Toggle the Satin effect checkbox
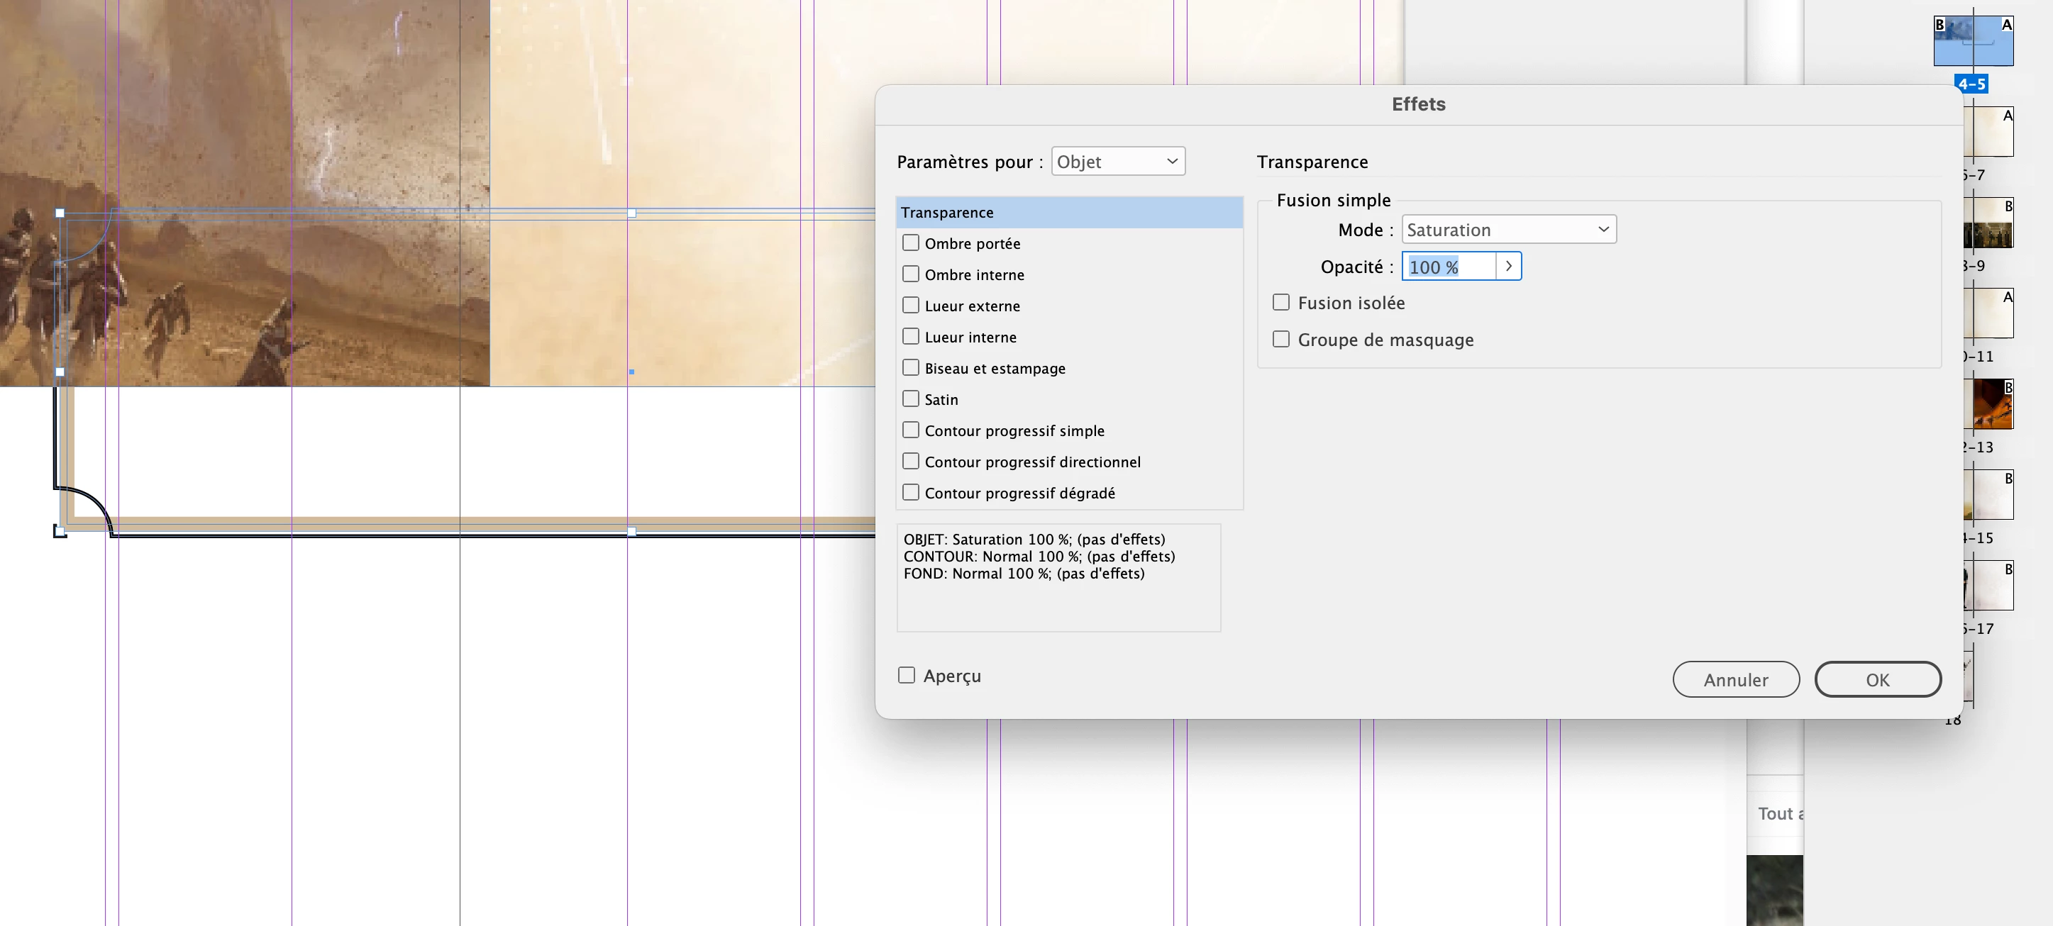The width and height of the screenshot is (2053, 926). tap(910, 398)
